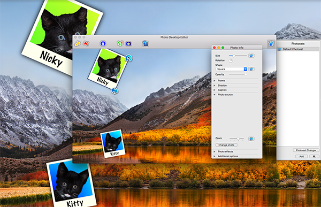Click the red X delete photo icon
The height and width of the screenshot is (207, 321).
pos(86,44)
